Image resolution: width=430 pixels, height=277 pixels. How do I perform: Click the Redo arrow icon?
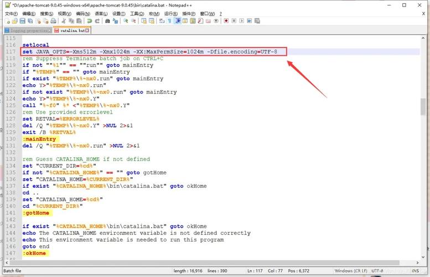(x=97, y=21)
